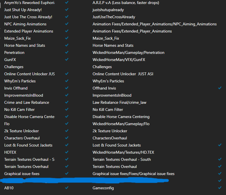226x195 pixels.
Task: Select the A.R.E.P v.A folder path text
Action: tap(126, 3)
